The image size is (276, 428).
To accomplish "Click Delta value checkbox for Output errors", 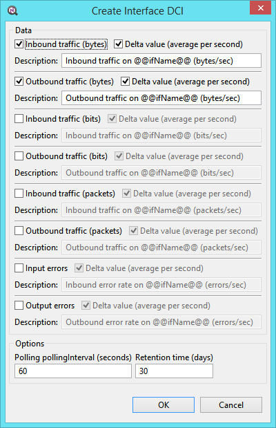I will pyautogui.click(x=86, y=306).
